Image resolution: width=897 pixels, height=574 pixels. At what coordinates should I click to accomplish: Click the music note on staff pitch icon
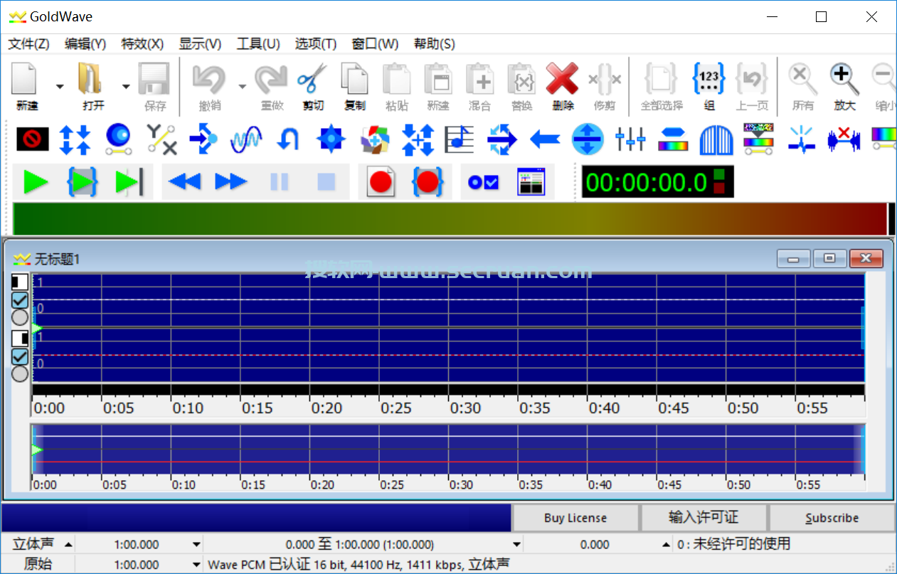point(460,139)
